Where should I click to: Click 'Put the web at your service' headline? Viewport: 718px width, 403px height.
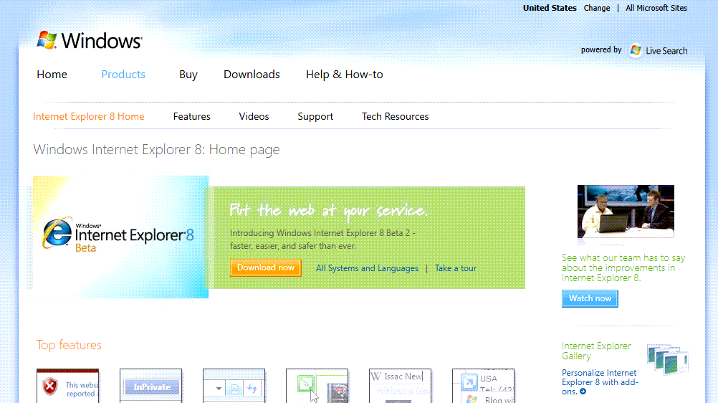[328, 210]
